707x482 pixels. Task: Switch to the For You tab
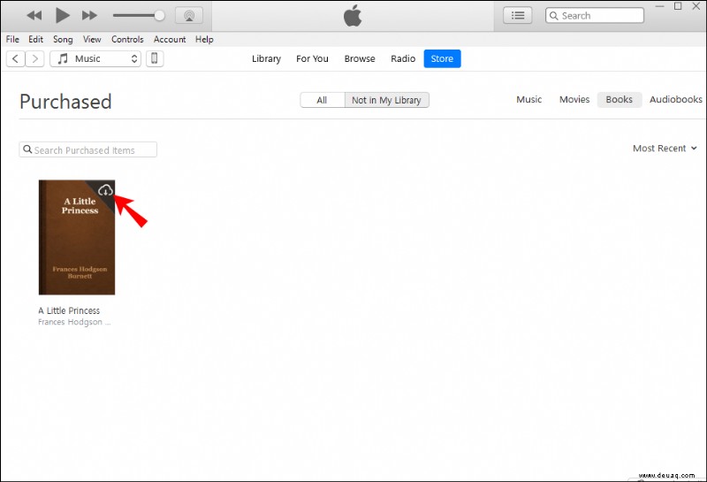click(312, 58)
